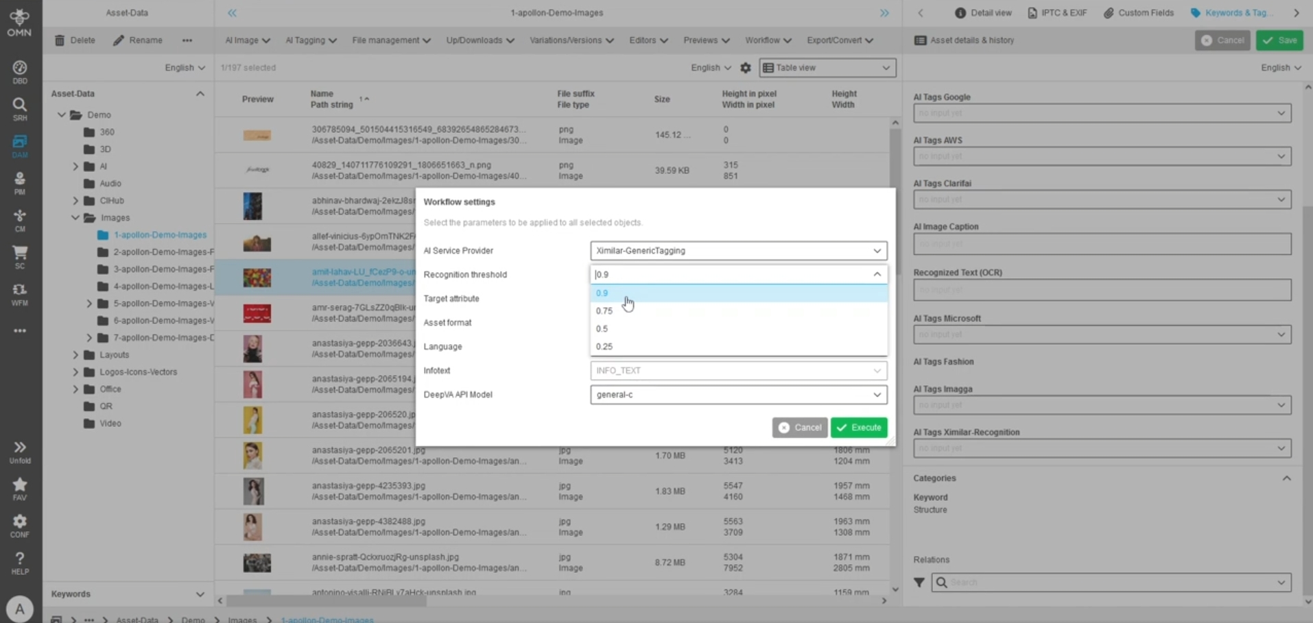
Task: Click the HELP question mark icon
Action: coord(19,563)
